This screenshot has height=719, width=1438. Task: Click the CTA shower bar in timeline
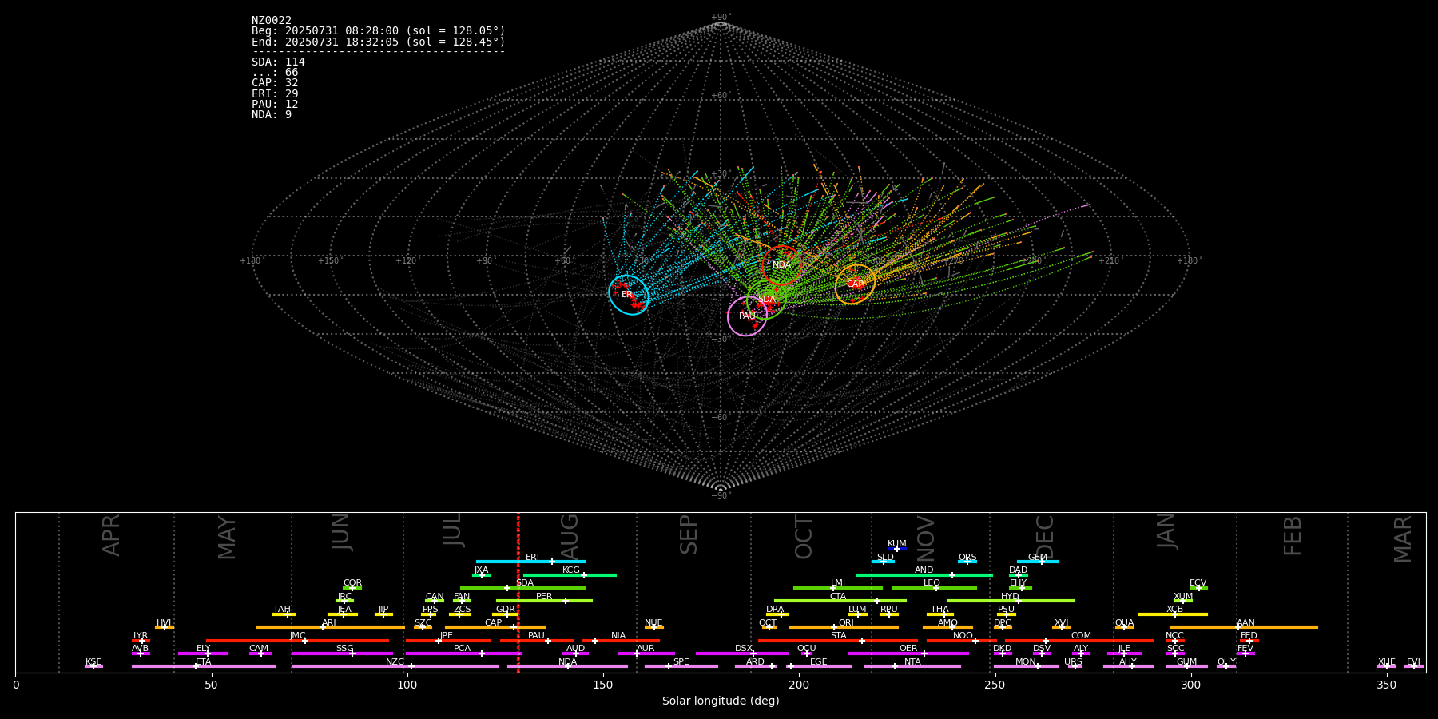(840, 601)
